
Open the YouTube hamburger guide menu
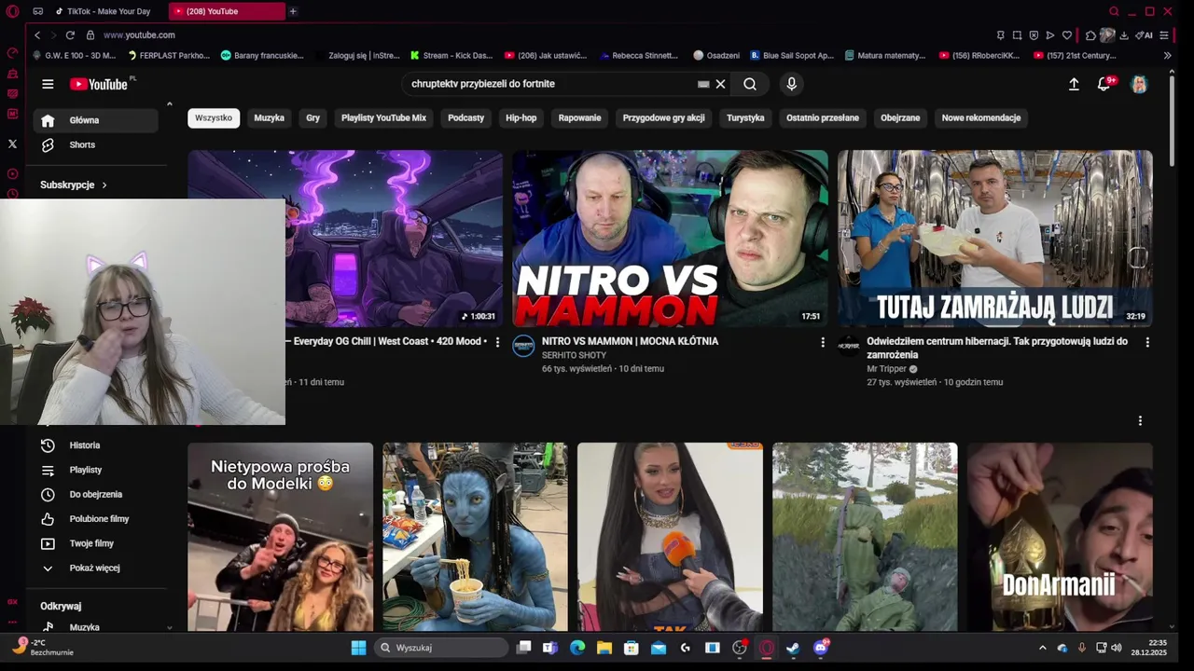pyautogui.click(x=48, y=84)
